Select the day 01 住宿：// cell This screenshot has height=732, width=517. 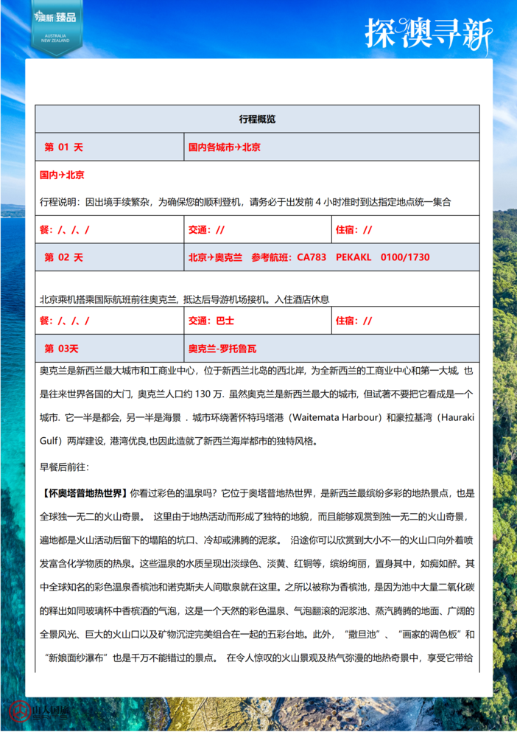[x=406, y=230]
